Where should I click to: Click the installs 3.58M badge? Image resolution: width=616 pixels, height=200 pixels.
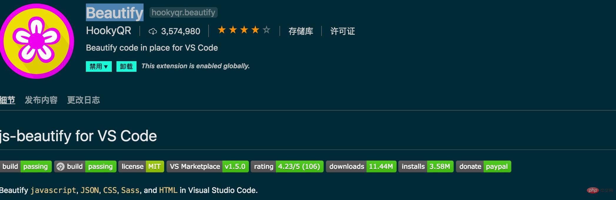pyautogui.click(x=426, y=166)
